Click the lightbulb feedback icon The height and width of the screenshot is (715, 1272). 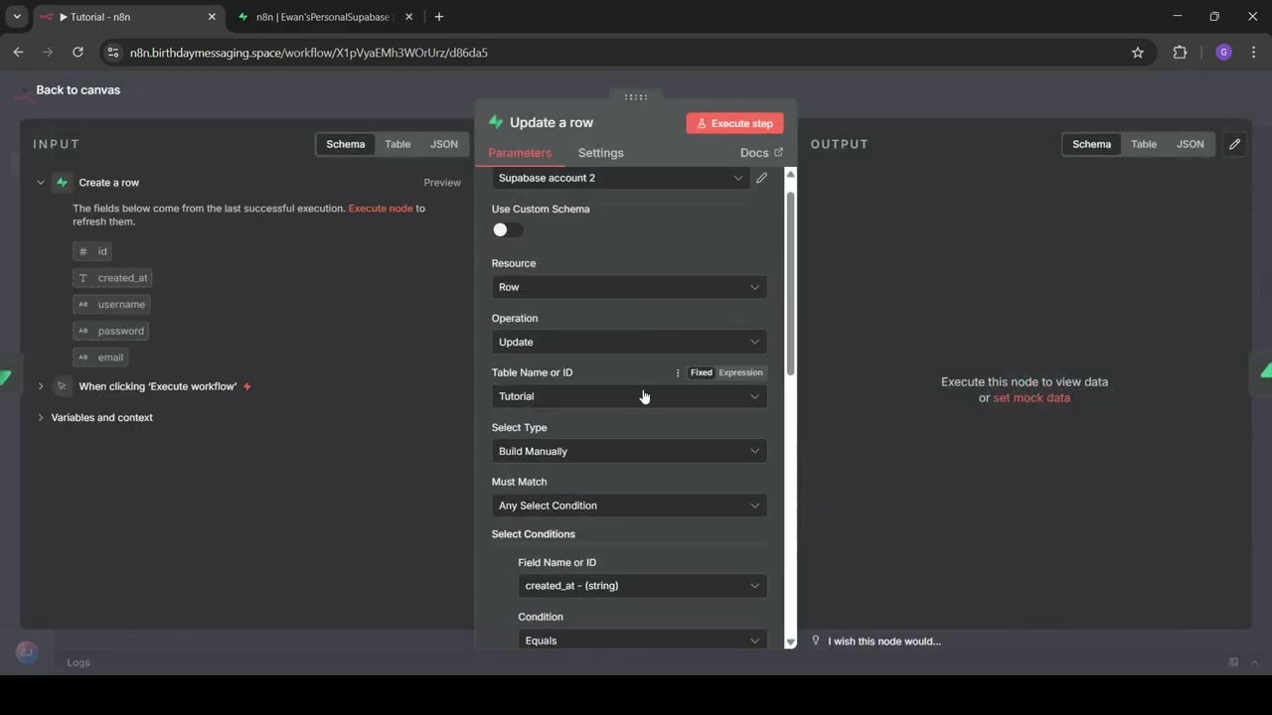(x=816, y=641)
